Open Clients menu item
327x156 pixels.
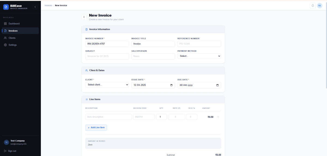point(20,38)
